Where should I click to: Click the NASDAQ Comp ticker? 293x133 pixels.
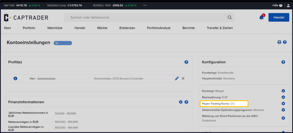64,5
